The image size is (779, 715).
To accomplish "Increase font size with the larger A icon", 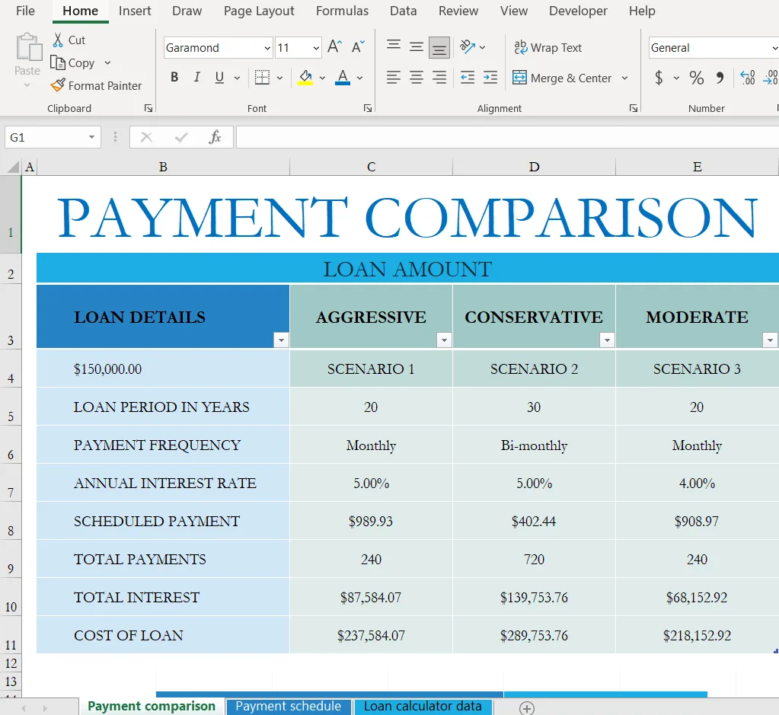I will tap(334, 47).
